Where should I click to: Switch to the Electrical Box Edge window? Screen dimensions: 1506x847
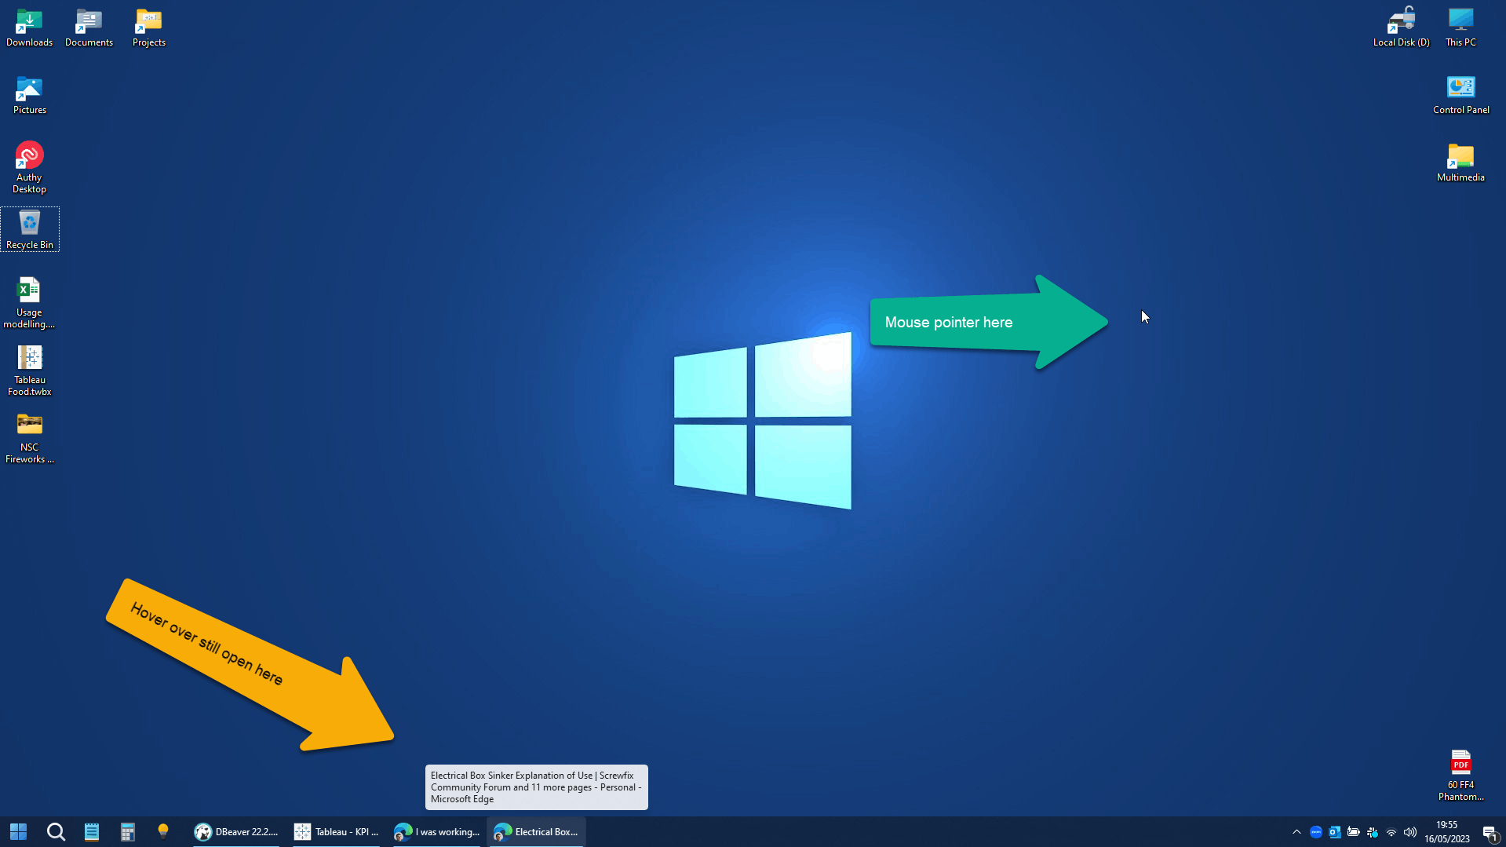[x=537, y=832]
